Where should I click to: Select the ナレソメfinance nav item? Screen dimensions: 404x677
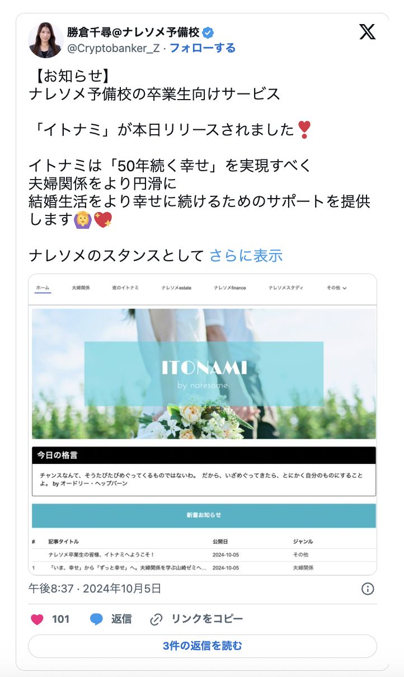click(229, 288)
